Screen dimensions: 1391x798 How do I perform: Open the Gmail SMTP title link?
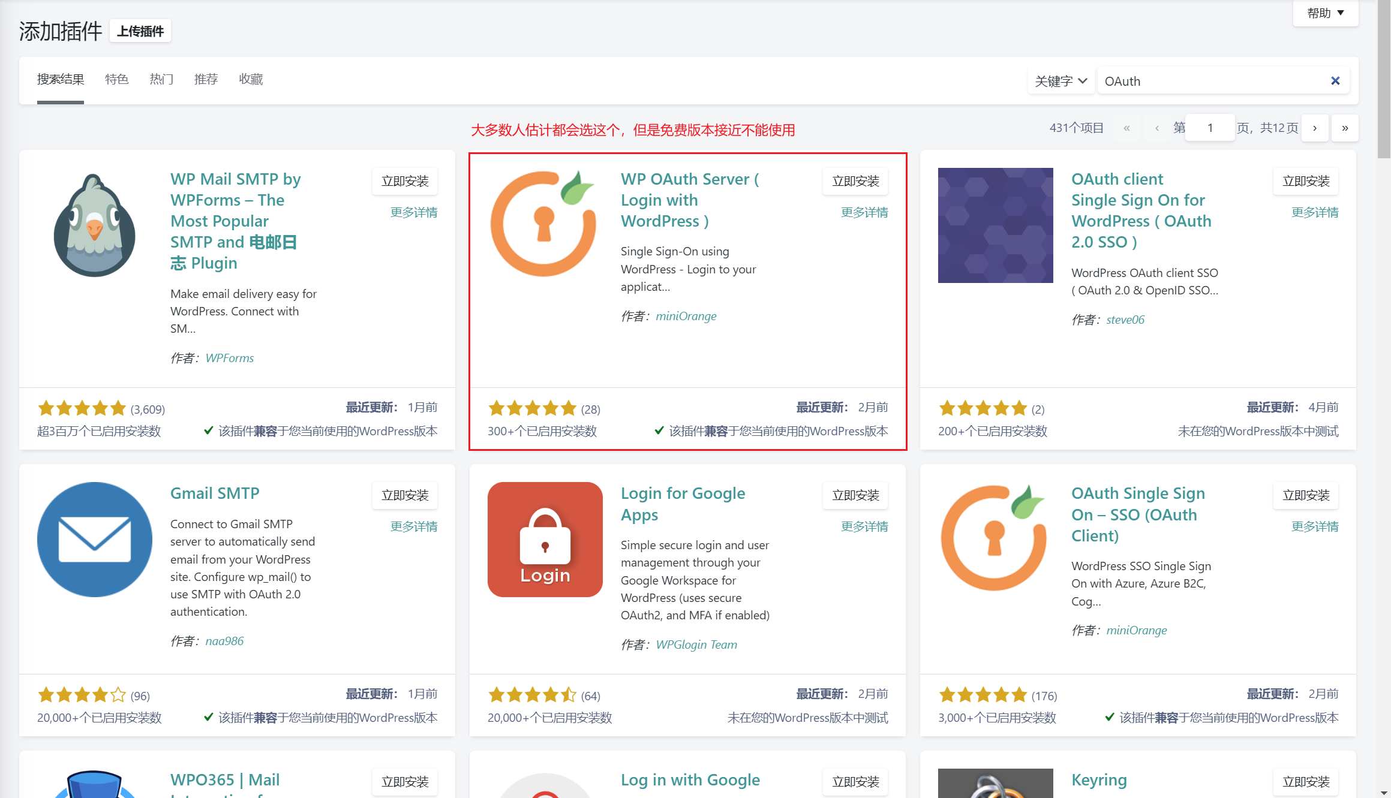215,493
